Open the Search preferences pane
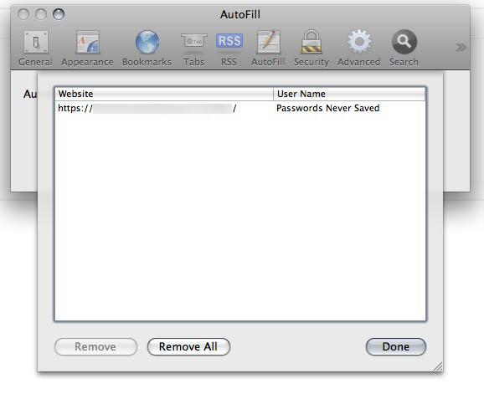The image size is (484, 394). point(404,48)
